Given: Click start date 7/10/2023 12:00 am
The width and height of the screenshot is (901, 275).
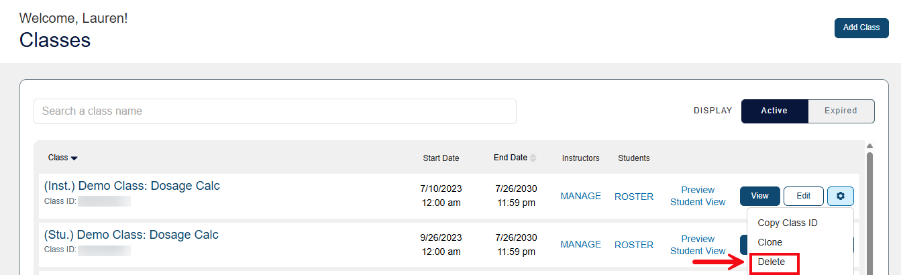Looking at the screenshot, I should point(441,195).
